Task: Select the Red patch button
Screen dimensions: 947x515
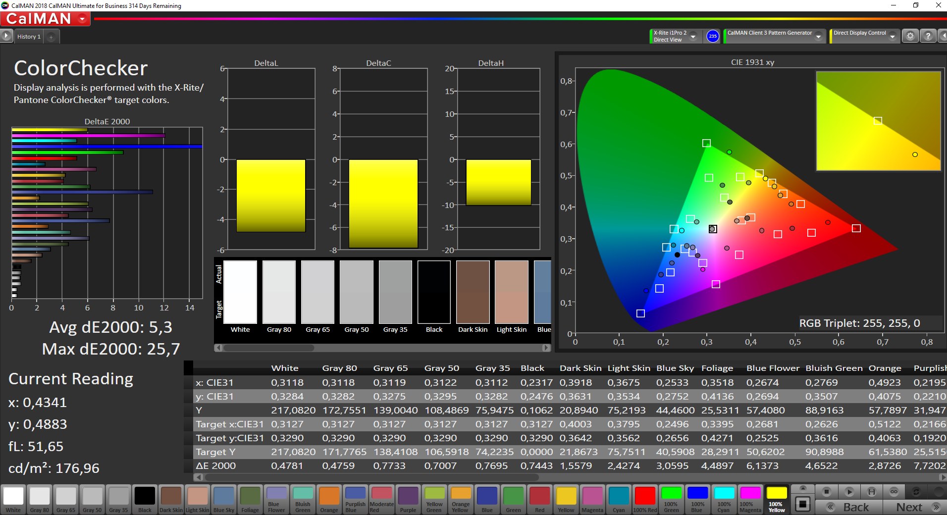Action: [x=539, y=499]
